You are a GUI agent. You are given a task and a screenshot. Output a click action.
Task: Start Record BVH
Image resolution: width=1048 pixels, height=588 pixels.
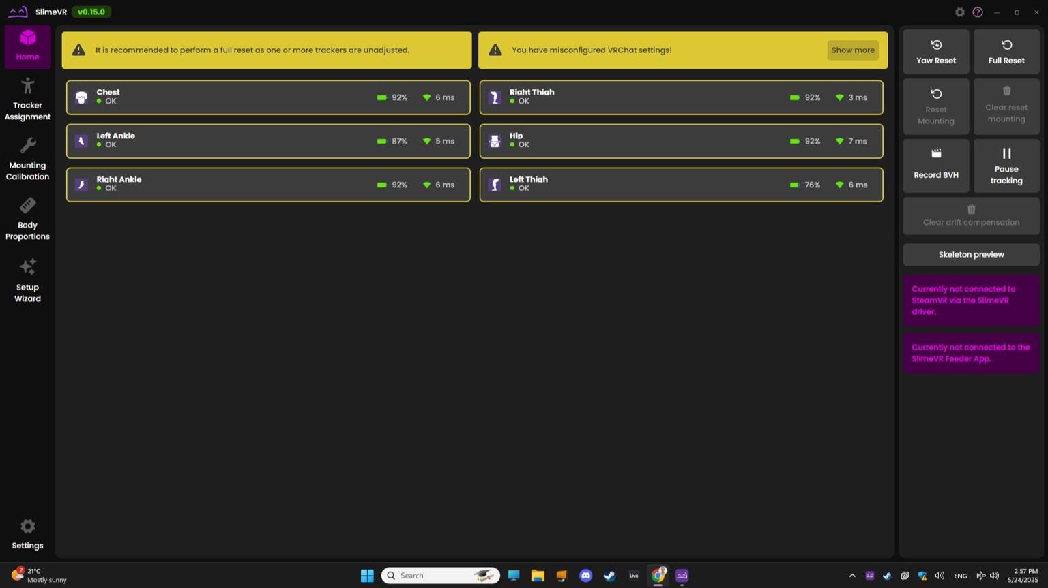(x=936, y=166)
